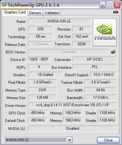Viewport: 122px width, 145px height.
Task: Click the Driver Version field
Action: click(73, 105)
